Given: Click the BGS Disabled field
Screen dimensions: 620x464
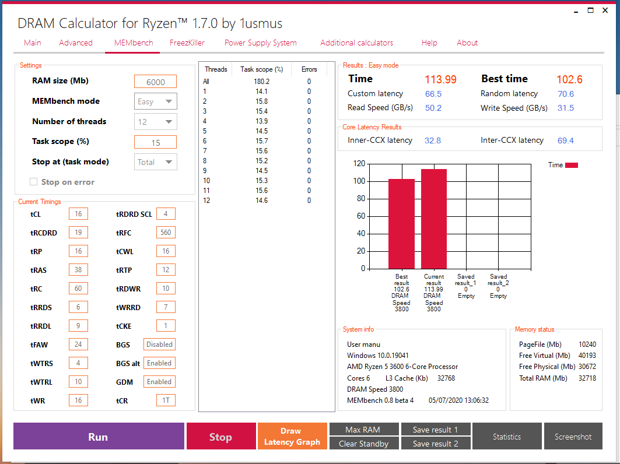Looking at the screenshot, I should click(159, 345).
